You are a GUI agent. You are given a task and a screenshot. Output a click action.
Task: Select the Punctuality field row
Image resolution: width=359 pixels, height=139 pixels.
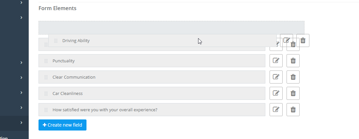tap(152, 61)
